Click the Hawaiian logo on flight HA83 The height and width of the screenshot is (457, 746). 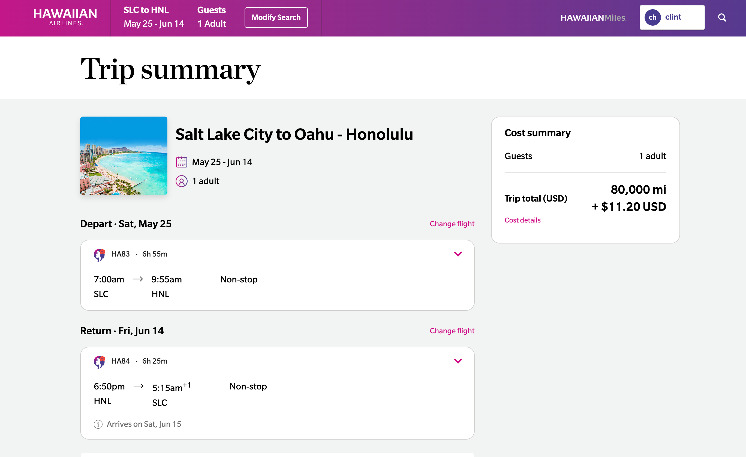[100, 254]
